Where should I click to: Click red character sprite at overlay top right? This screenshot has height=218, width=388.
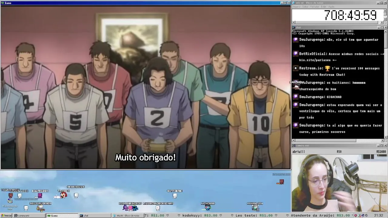pyautogui.click(x=281, y=182)
